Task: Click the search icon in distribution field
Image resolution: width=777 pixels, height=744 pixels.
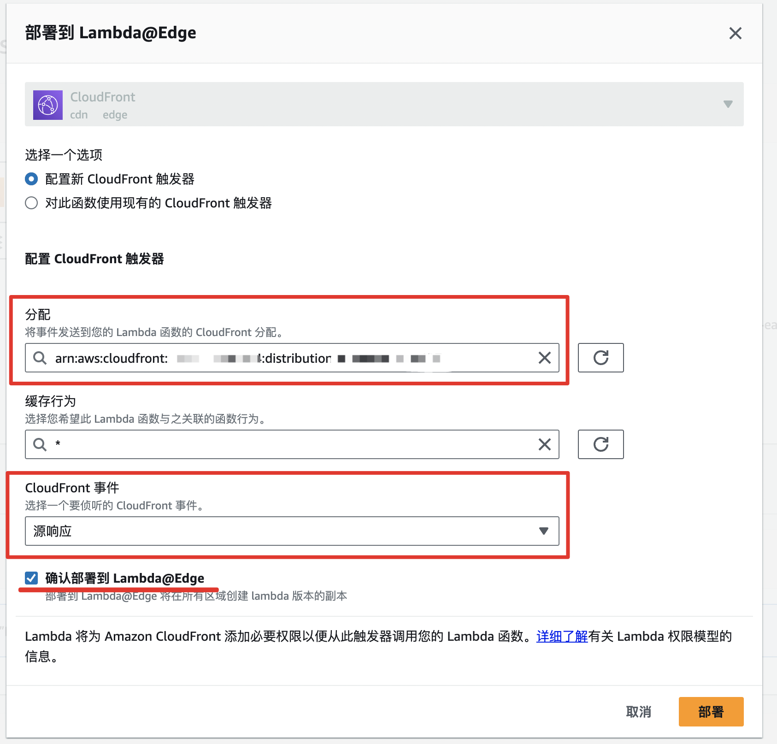Action: (40, 358)
